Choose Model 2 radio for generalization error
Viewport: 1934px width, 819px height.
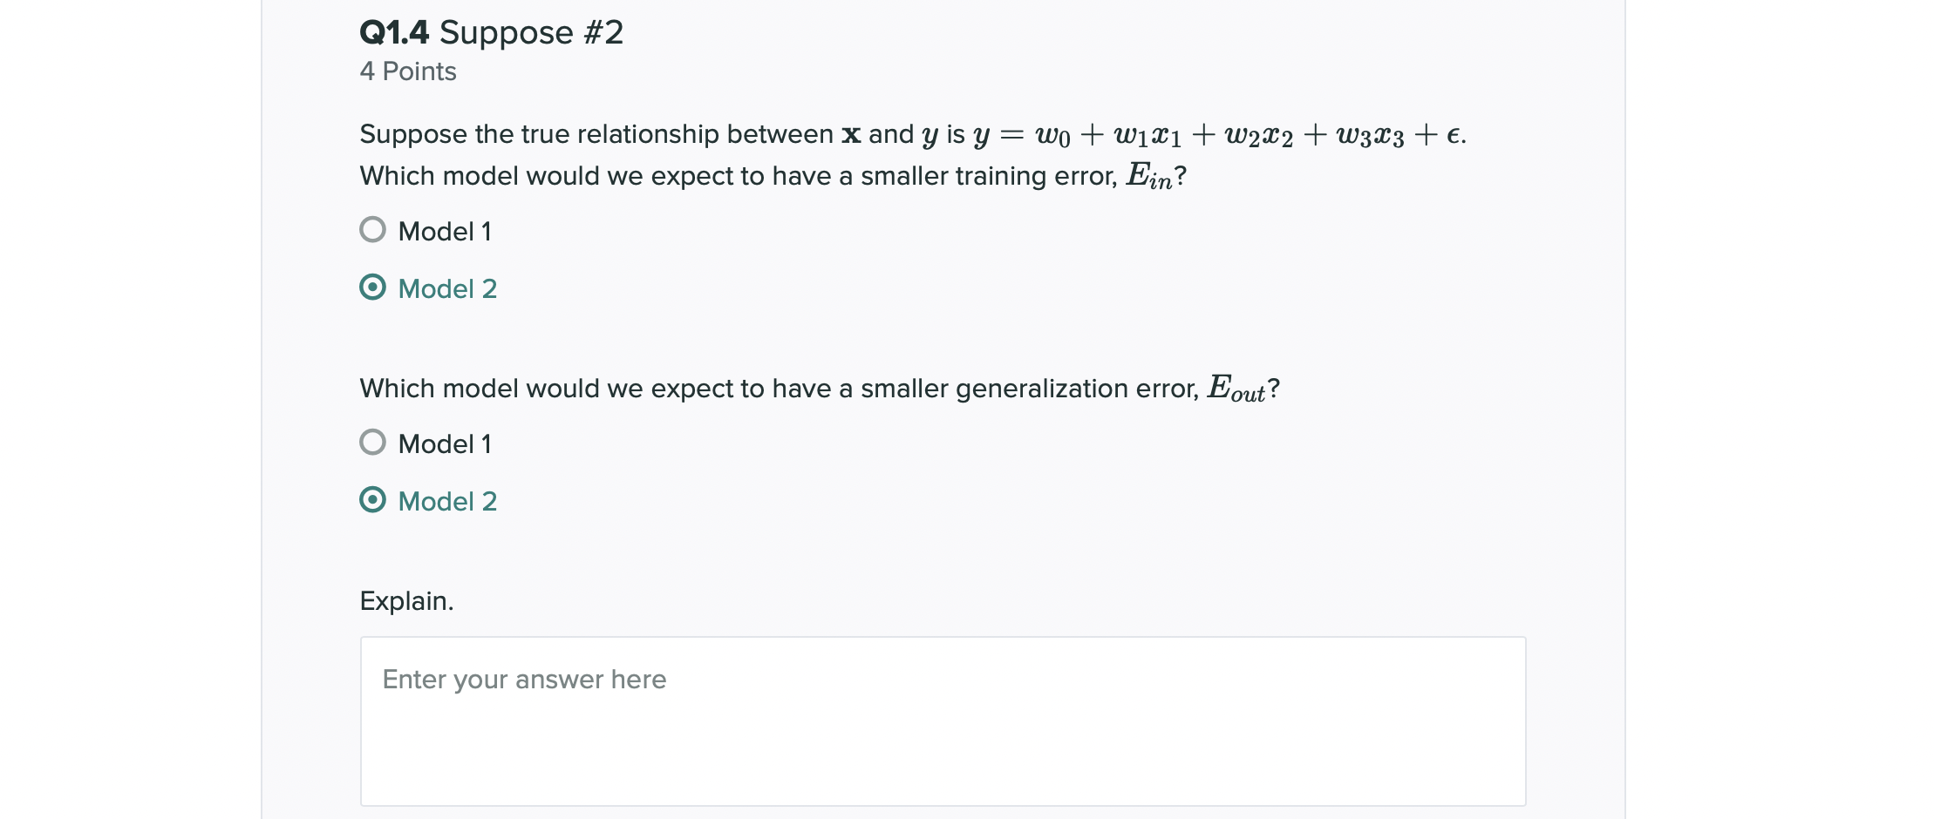(372, 500)
